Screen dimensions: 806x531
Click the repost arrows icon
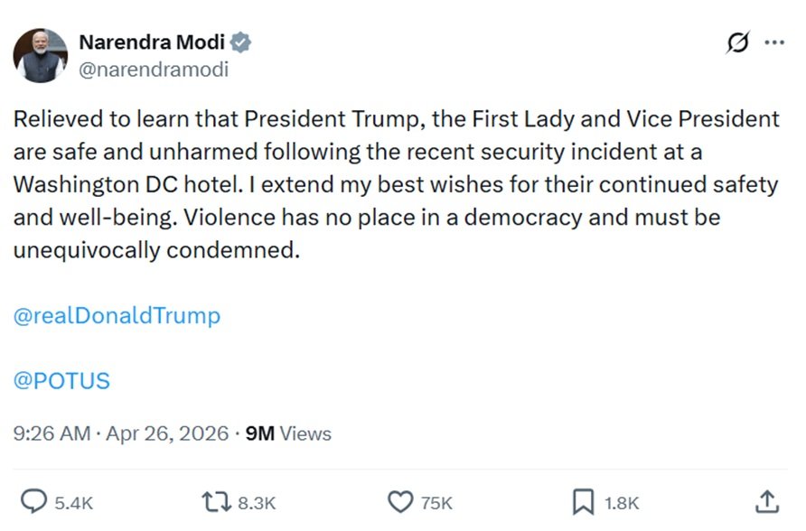[216, 501]
